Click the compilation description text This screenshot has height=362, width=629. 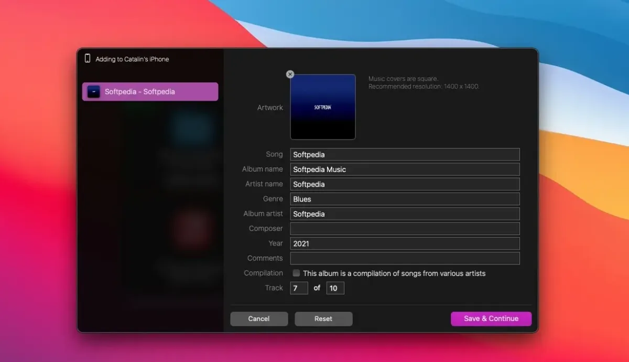pyautogui.click(x=394, y=273)
